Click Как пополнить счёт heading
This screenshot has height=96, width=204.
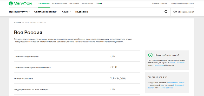pos(157,77)
